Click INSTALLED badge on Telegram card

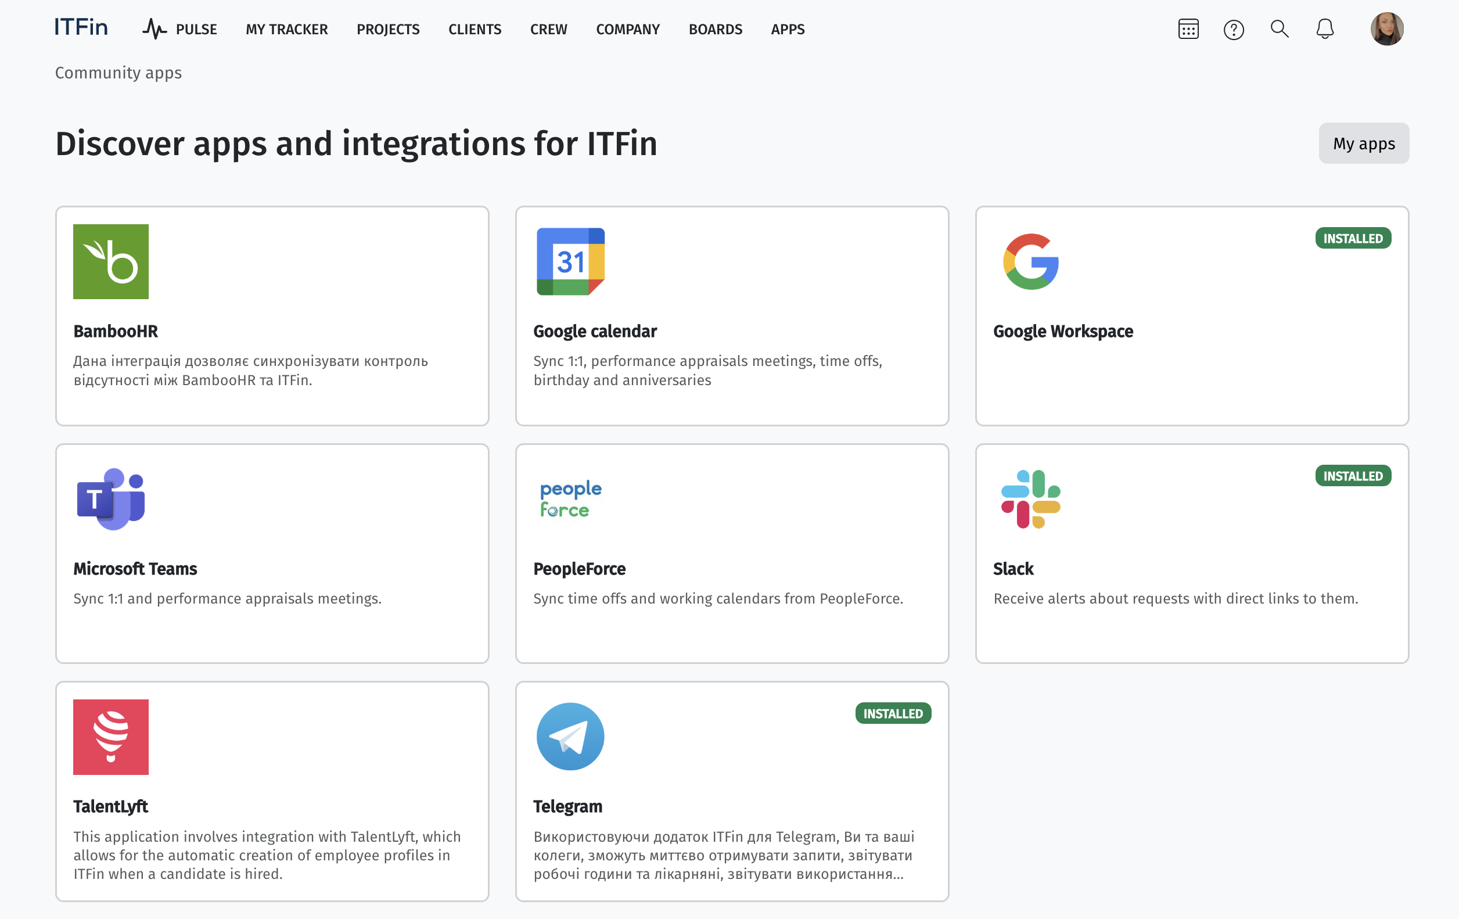click(893, 713)
